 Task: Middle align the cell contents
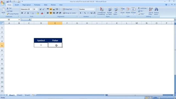click(51, 9)
